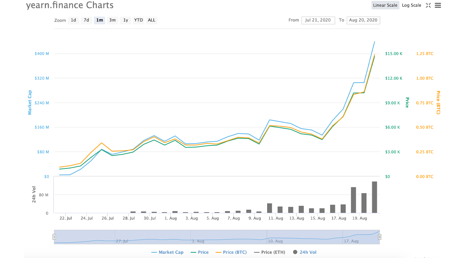Click the 17. Aug label in the range navigator

tap(351, 241)
